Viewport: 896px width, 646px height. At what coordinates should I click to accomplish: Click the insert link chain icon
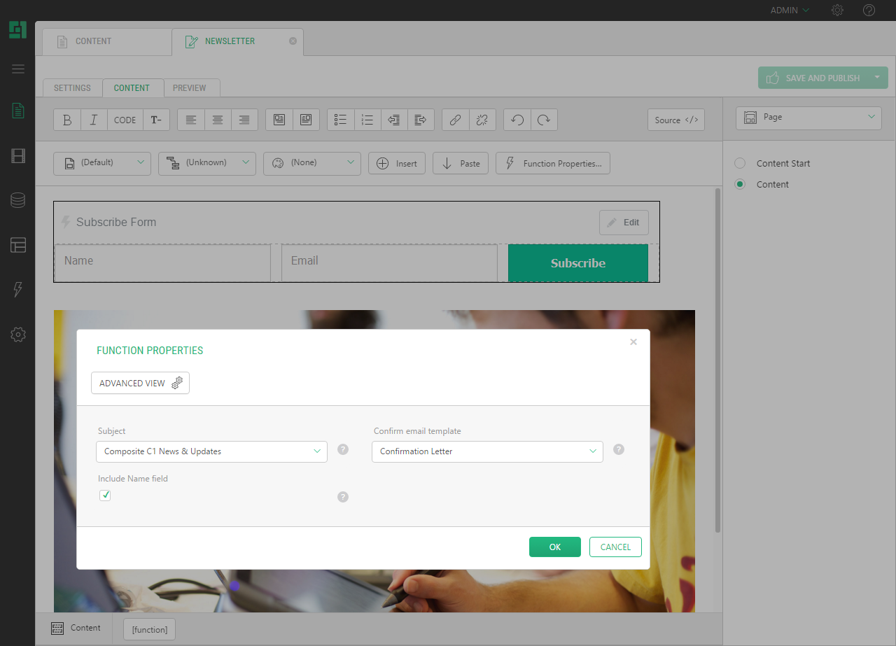point(455,120)
